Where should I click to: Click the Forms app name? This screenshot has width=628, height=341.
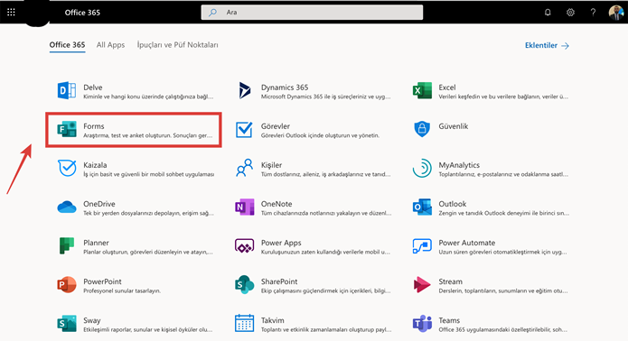pyautogui.click(x=94, y=126)
